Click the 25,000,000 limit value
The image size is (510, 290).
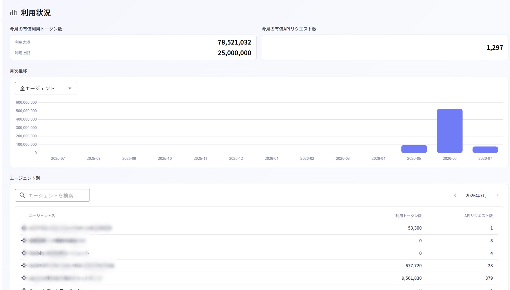[x=234, y=53]
